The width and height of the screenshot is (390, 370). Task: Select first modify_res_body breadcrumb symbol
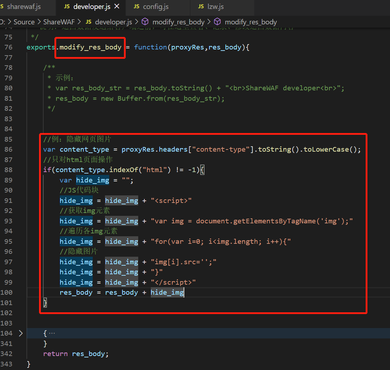pyautogui.click(x=178, y=22)
